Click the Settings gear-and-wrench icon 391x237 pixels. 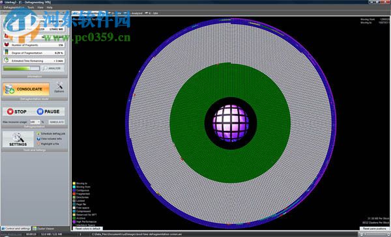(18, 137)
